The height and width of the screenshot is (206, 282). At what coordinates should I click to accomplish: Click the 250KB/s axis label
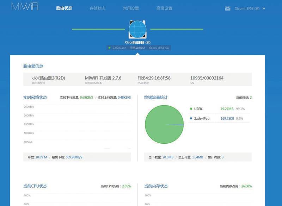click(29, 107)
